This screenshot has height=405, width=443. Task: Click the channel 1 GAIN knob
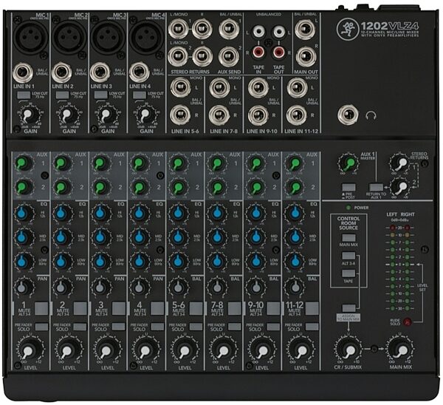tap(28, 115)
